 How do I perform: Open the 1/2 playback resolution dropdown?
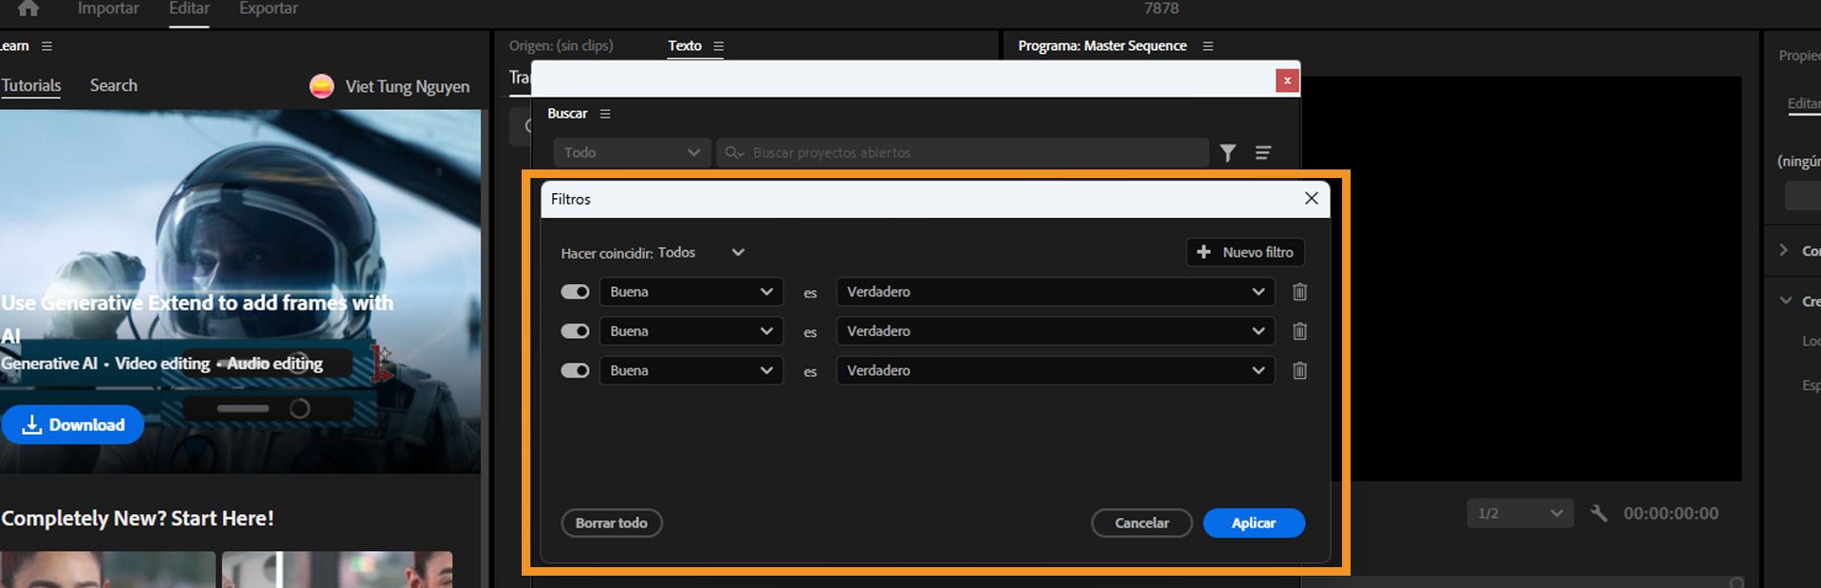point(1520,513)
